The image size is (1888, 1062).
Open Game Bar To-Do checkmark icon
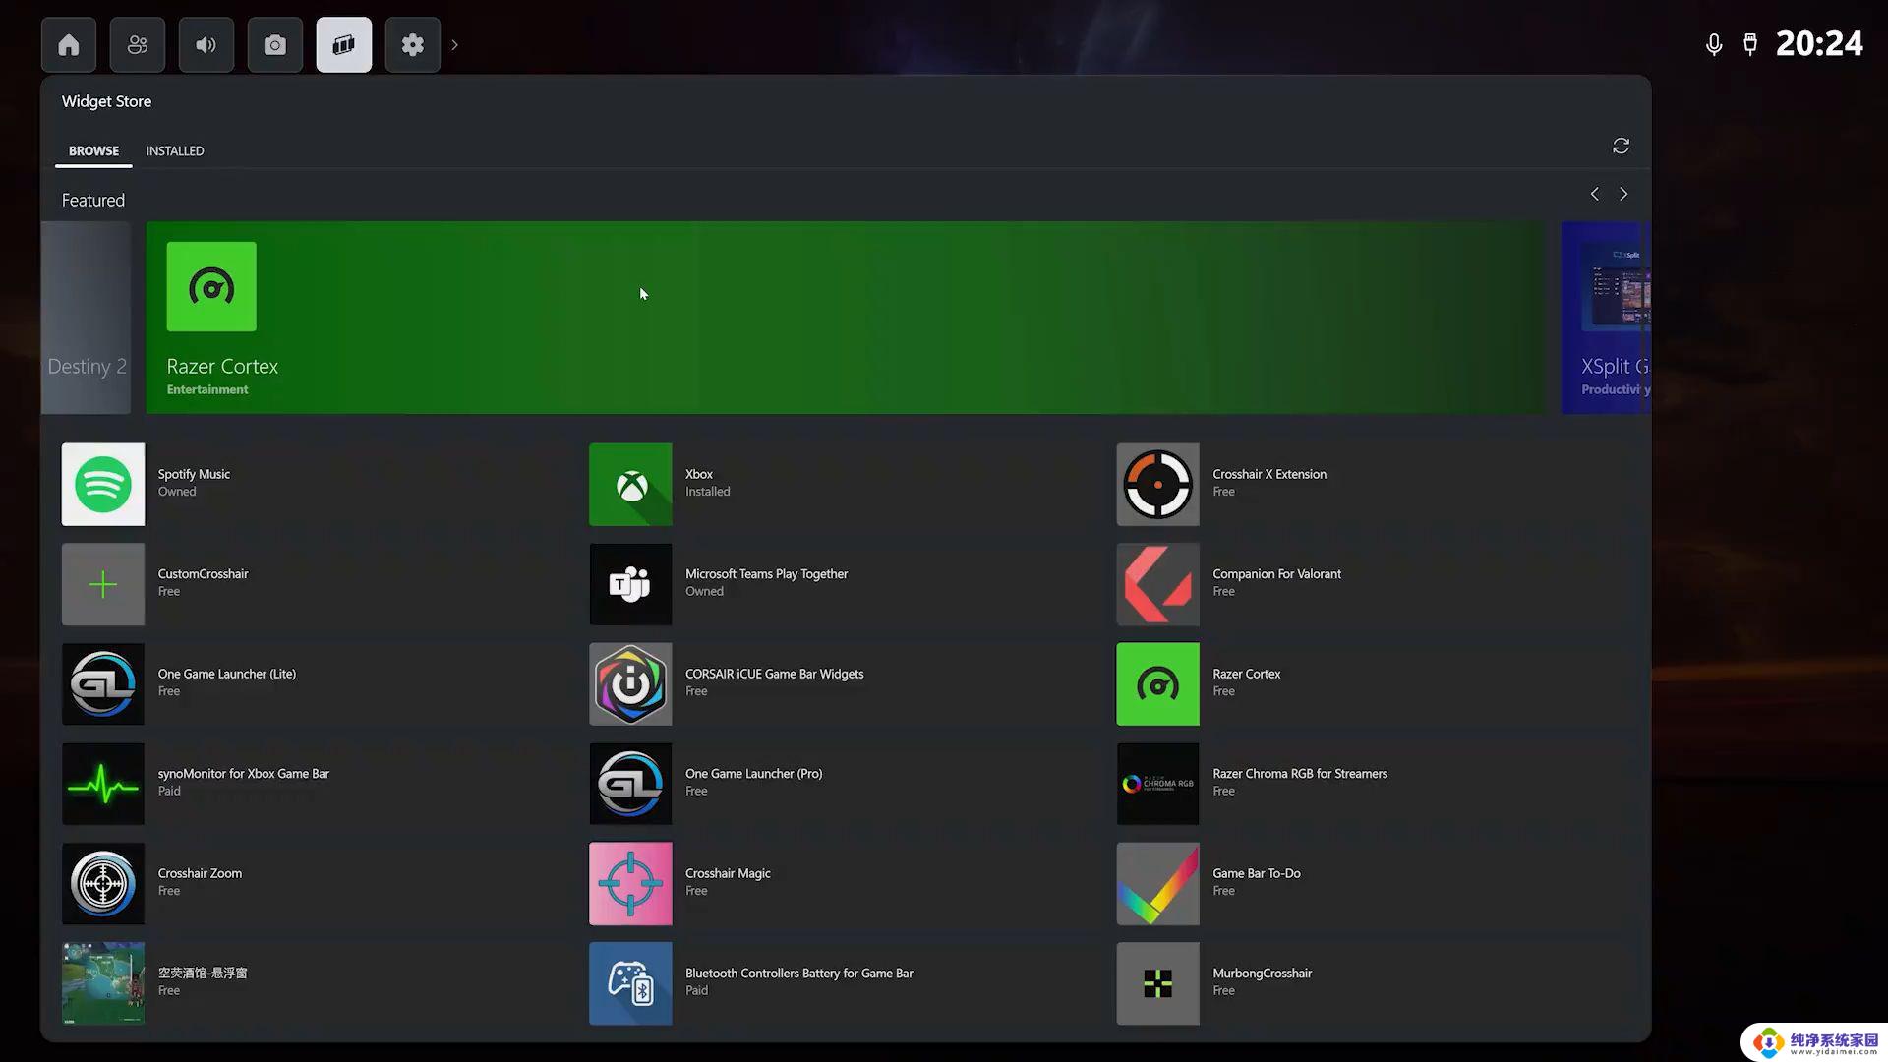1157,883
